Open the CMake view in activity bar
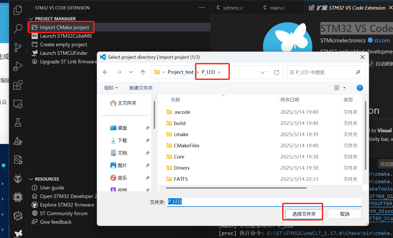This screenshot has width=393, height=238. coord(18,141)
